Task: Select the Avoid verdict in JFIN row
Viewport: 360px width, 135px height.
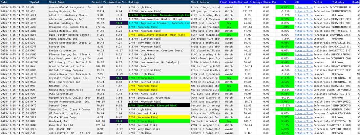Action: tap(229, 74)
